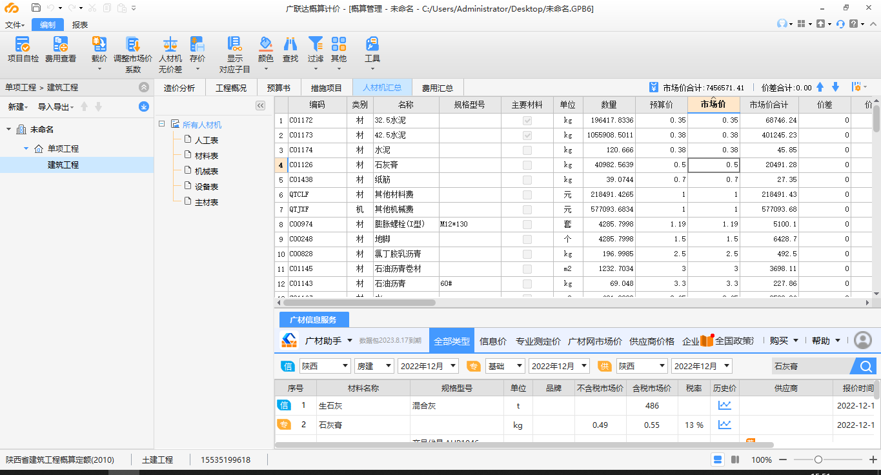Open the 颜色 paint bucket tool
Viewport: 881px width, 475px height.
click(266, 45)
